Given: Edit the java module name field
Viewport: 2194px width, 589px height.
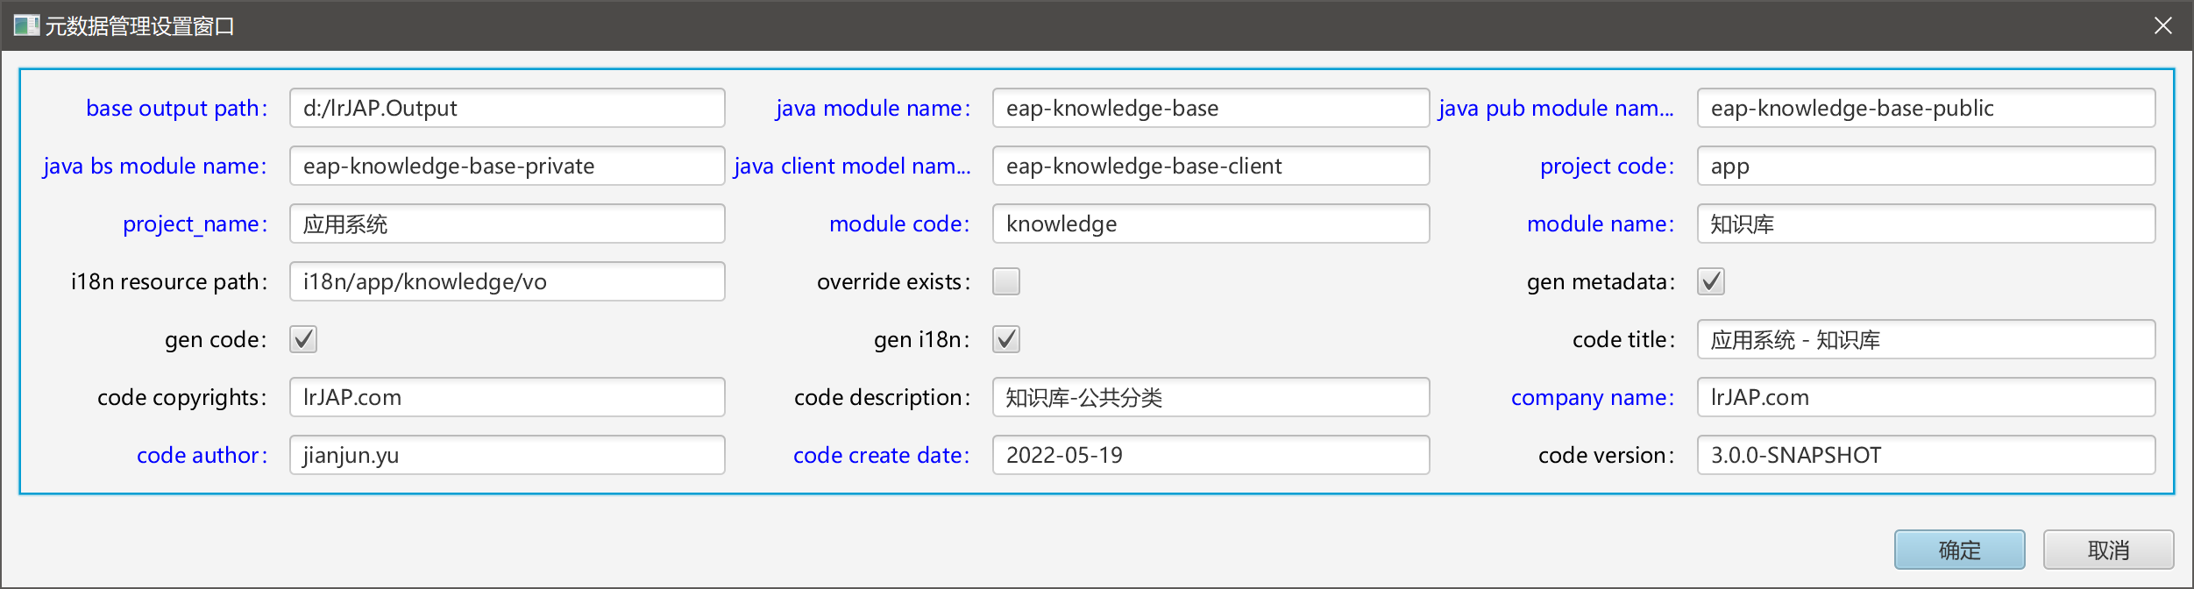Looking at the screenshot, I should point(1211,108).
